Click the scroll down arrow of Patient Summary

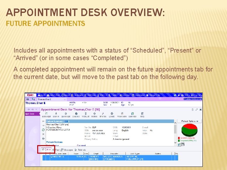[x=175, y=143]
